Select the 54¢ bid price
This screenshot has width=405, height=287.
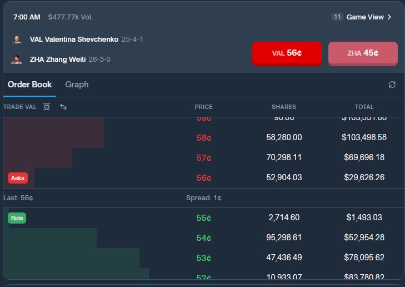204,237
